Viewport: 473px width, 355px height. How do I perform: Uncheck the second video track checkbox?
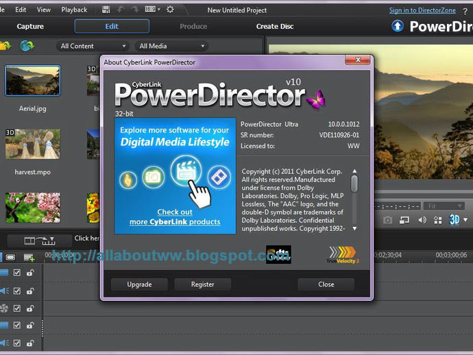17,325
